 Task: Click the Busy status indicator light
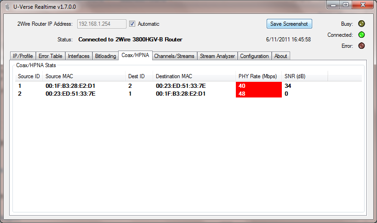click(x=361, y=23)
